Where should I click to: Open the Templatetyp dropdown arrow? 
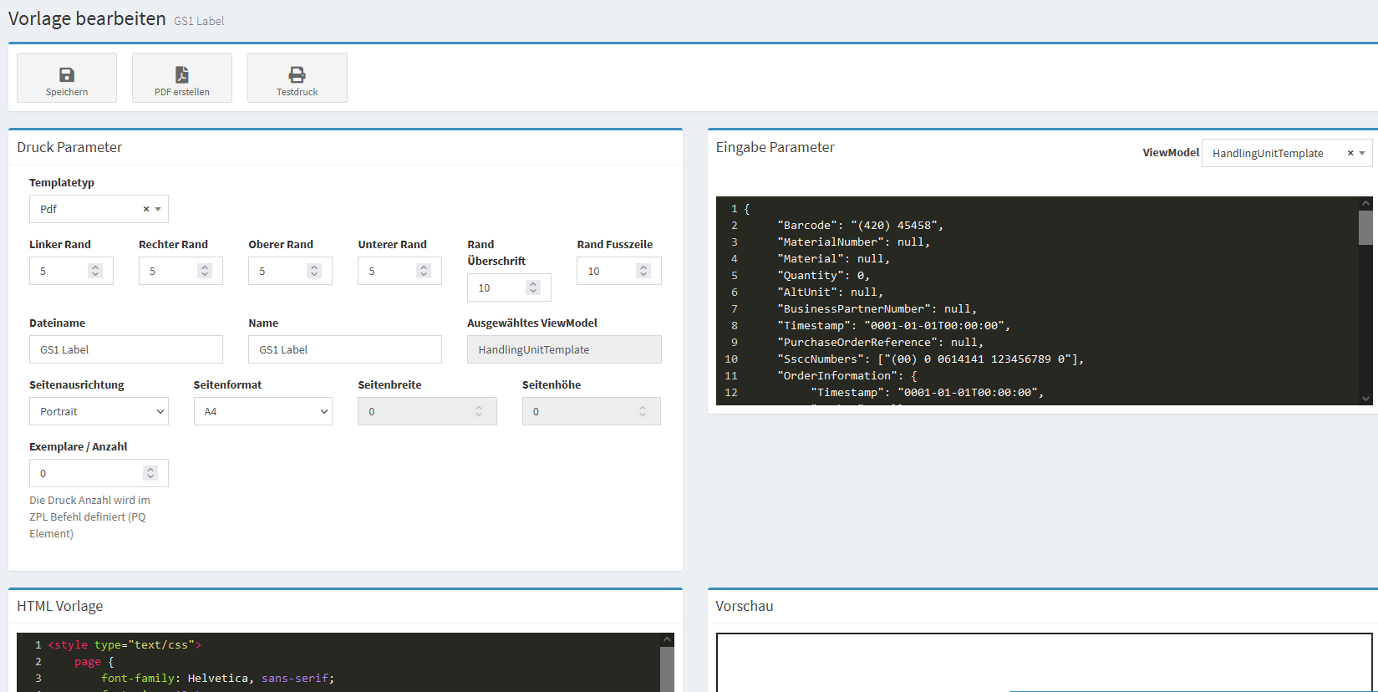(x=158, y=209)
